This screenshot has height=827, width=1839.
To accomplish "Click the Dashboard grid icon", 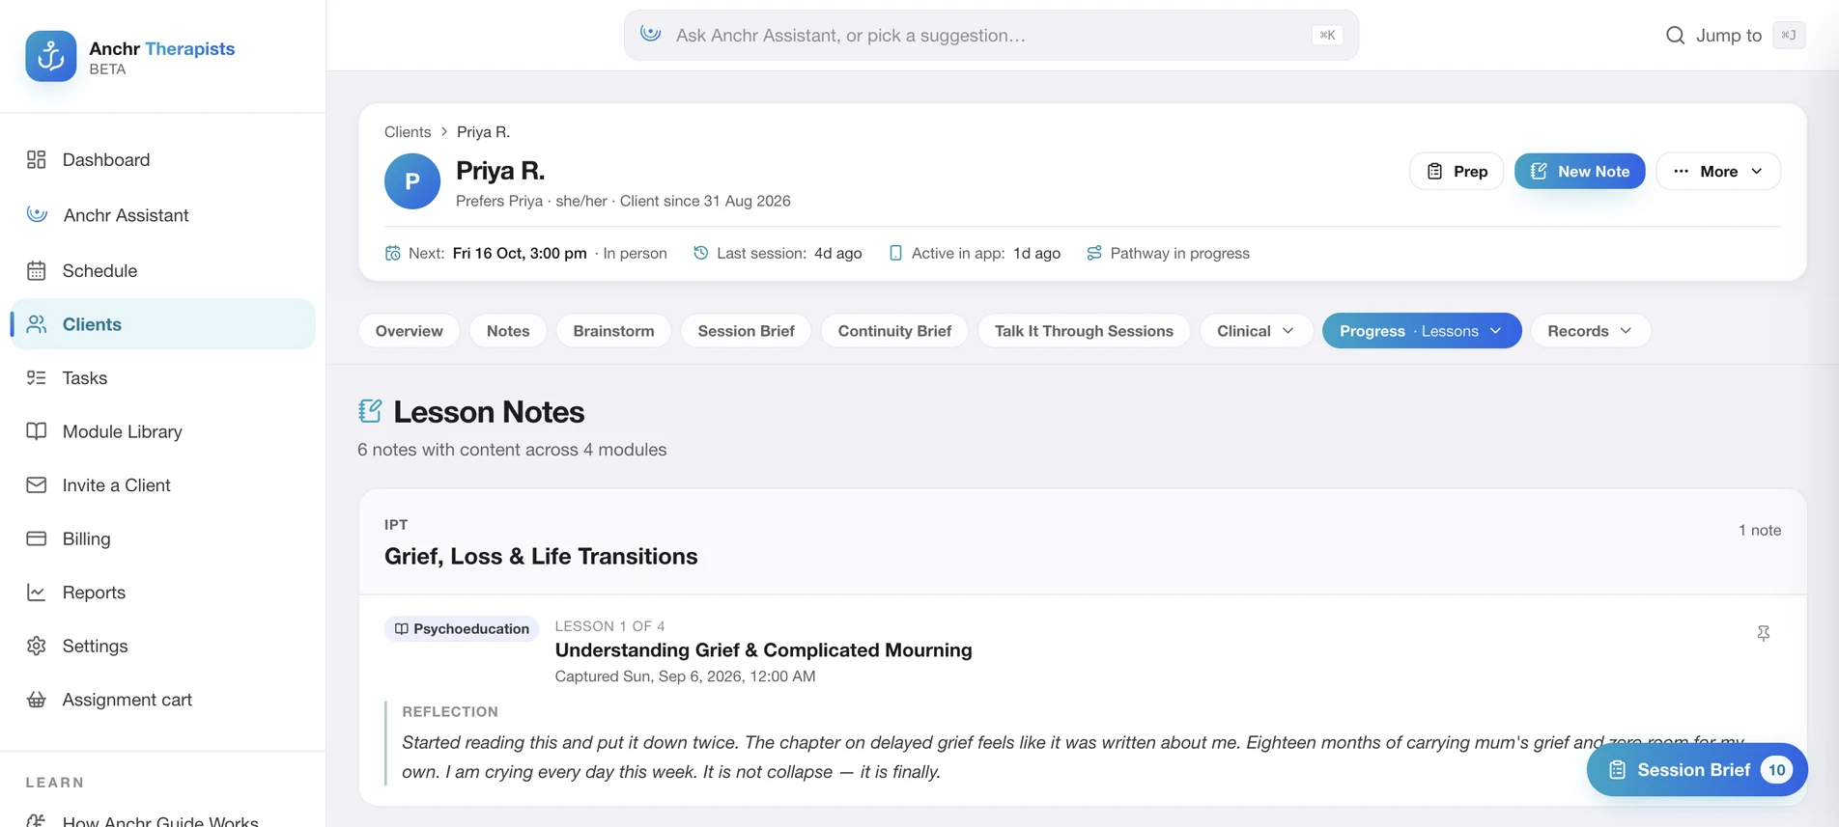I will tap(37, 159).
